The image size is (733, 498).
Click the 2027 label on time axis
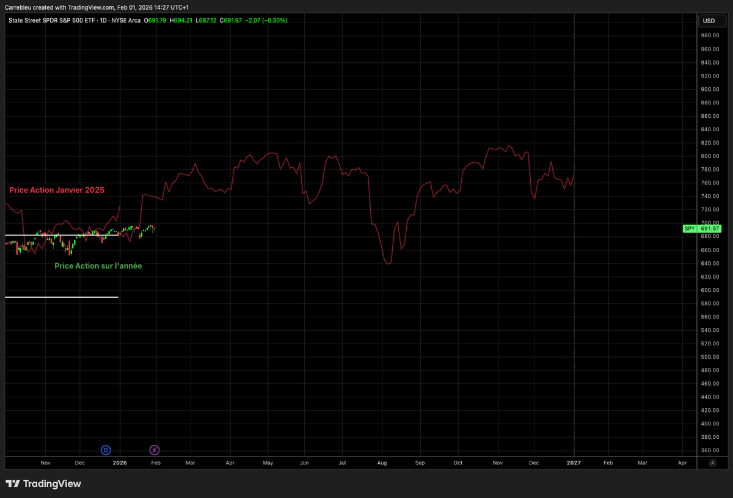[574, 463]
